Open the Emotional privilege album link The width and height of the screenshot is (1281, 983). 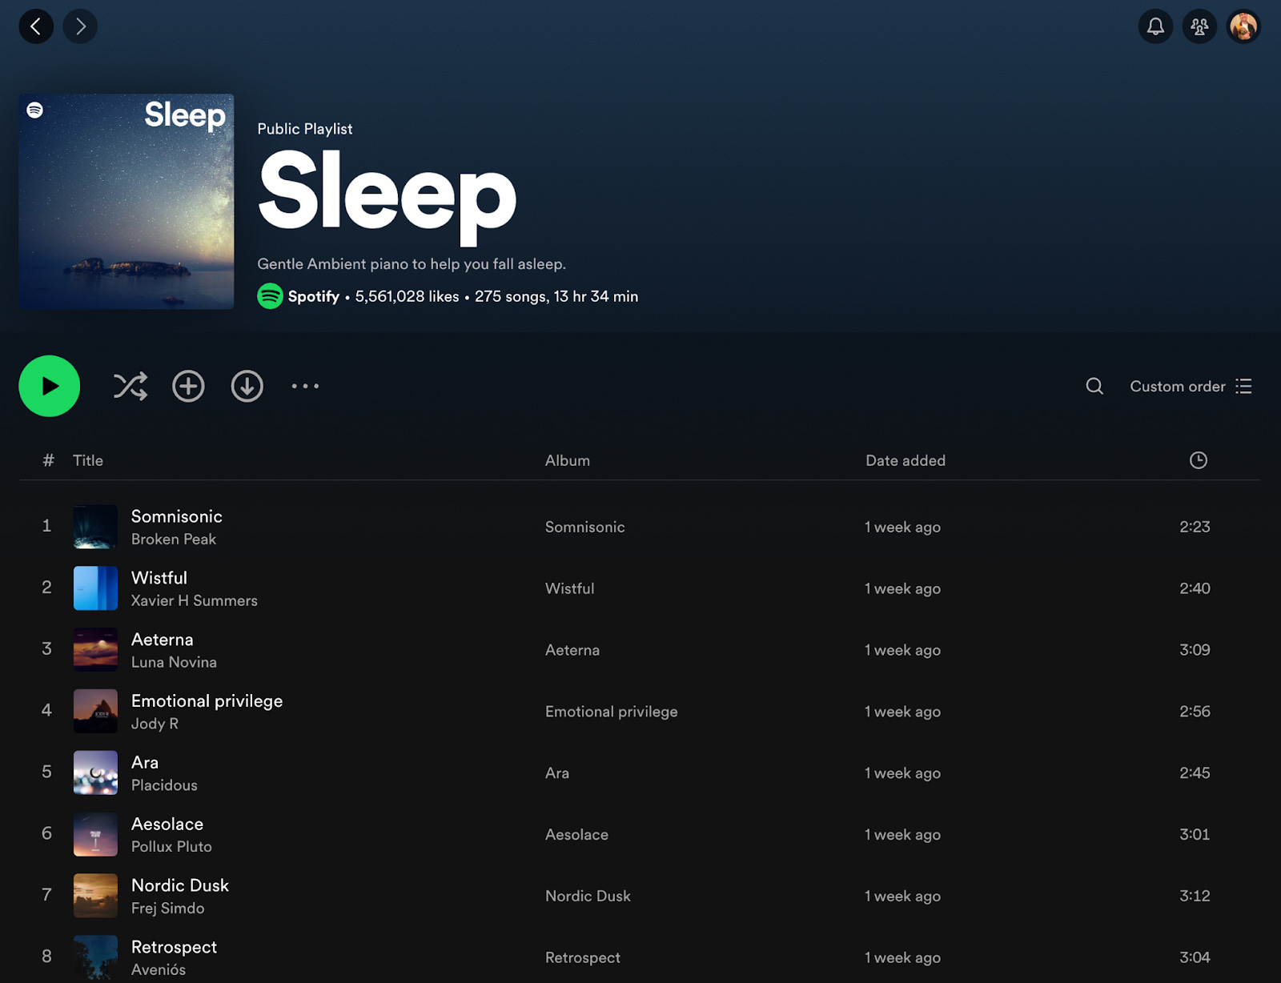[x=612, y=712]
